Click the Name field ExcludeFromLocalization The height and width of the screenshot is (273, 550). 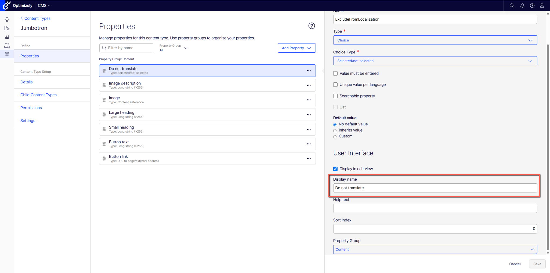[x=435, y=19]
